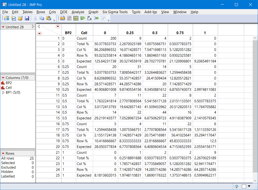Click the Cut scissors icon
258x190 pixels.
coord(35,18)
